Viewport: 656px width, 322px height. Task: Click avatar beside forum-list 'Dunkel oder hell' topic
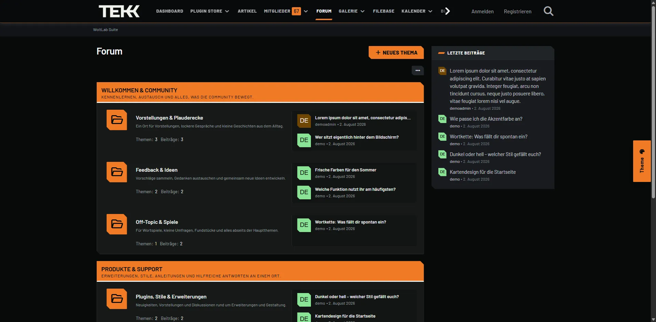click(304, 300)
